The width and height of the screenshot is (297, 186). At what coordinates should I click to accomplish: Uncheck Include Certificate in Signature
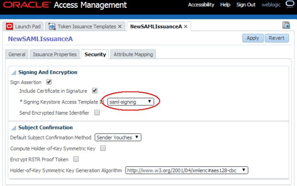coord(95,91)
